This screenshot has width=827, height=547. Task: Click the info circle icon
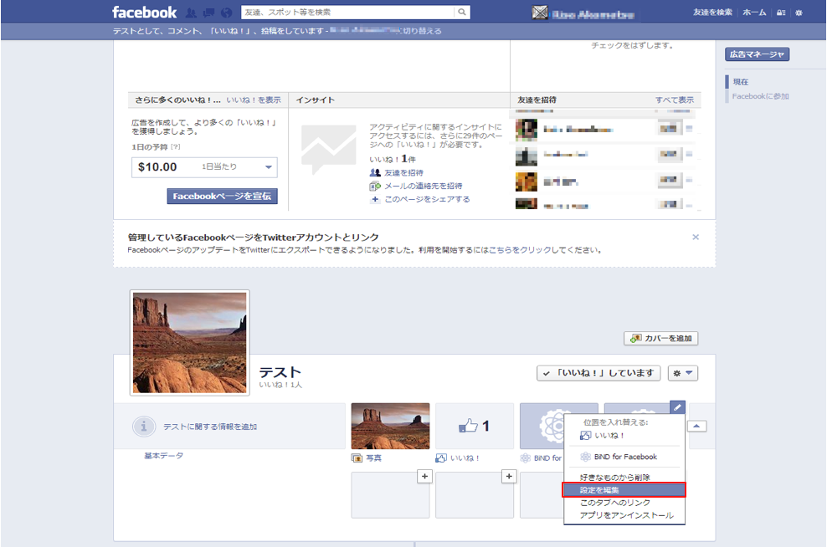143,427
